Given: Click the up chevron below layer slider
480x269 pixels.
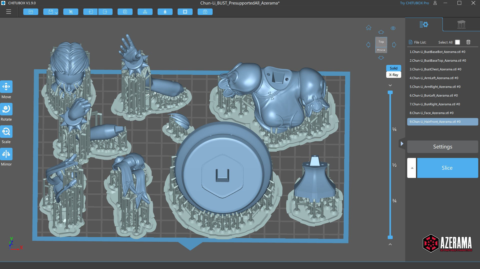Looking at the screenshot, I should (390, 244).
